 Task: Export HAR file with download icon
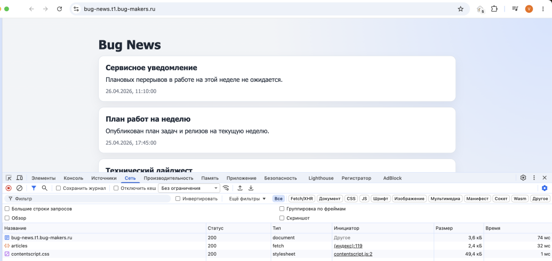tap(251, 188)
